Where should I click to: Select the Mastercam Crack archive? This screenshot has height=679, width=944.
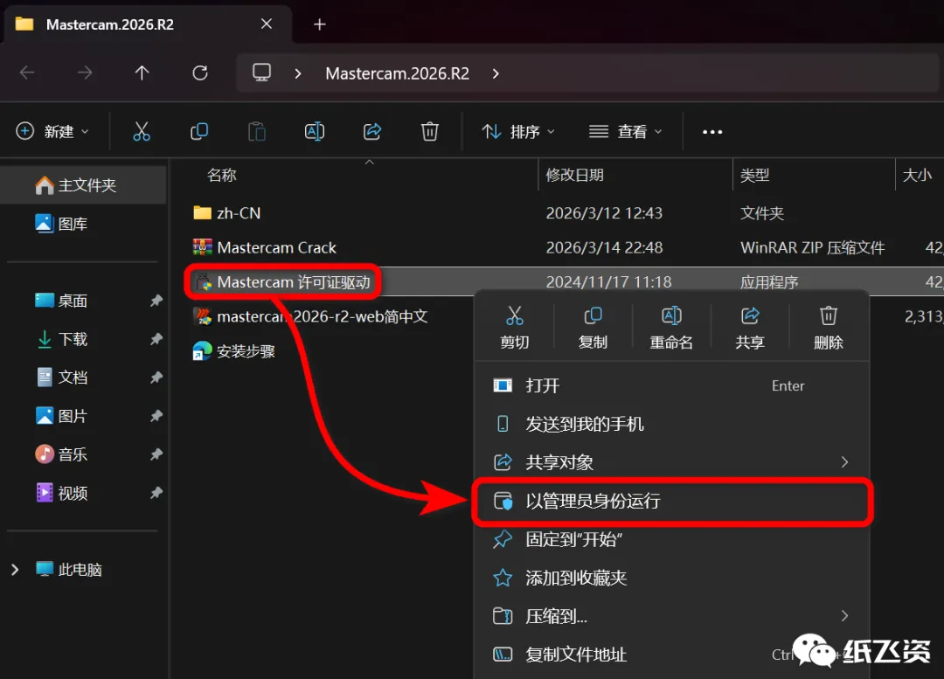pyautogui.click(x=265, y=247)
